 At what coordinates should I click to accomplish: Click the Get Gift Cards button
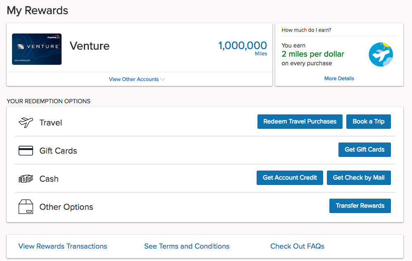coord(364,149)
